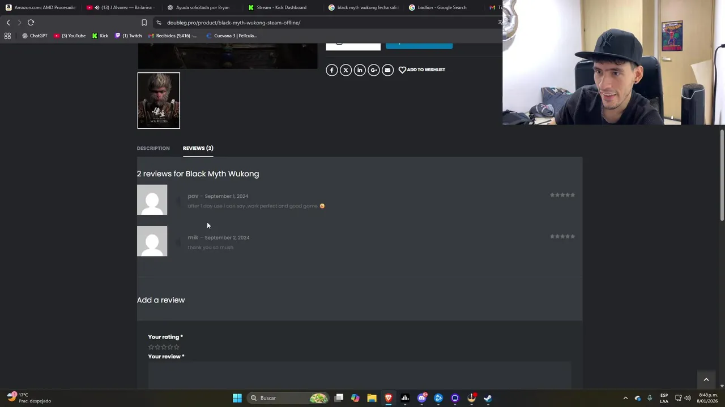Click the microphone tray icon
This screenshot has height=407, width=725.
point(650,398)
